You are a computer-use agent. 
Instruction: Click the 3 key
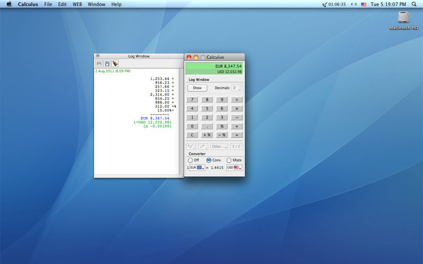point(222,117)
